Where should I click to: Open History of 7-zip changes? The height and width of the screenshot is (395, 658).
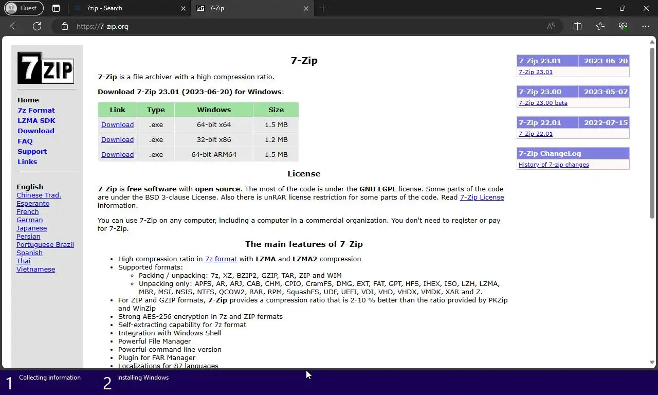pyautogui.click(x=554, y=165)
